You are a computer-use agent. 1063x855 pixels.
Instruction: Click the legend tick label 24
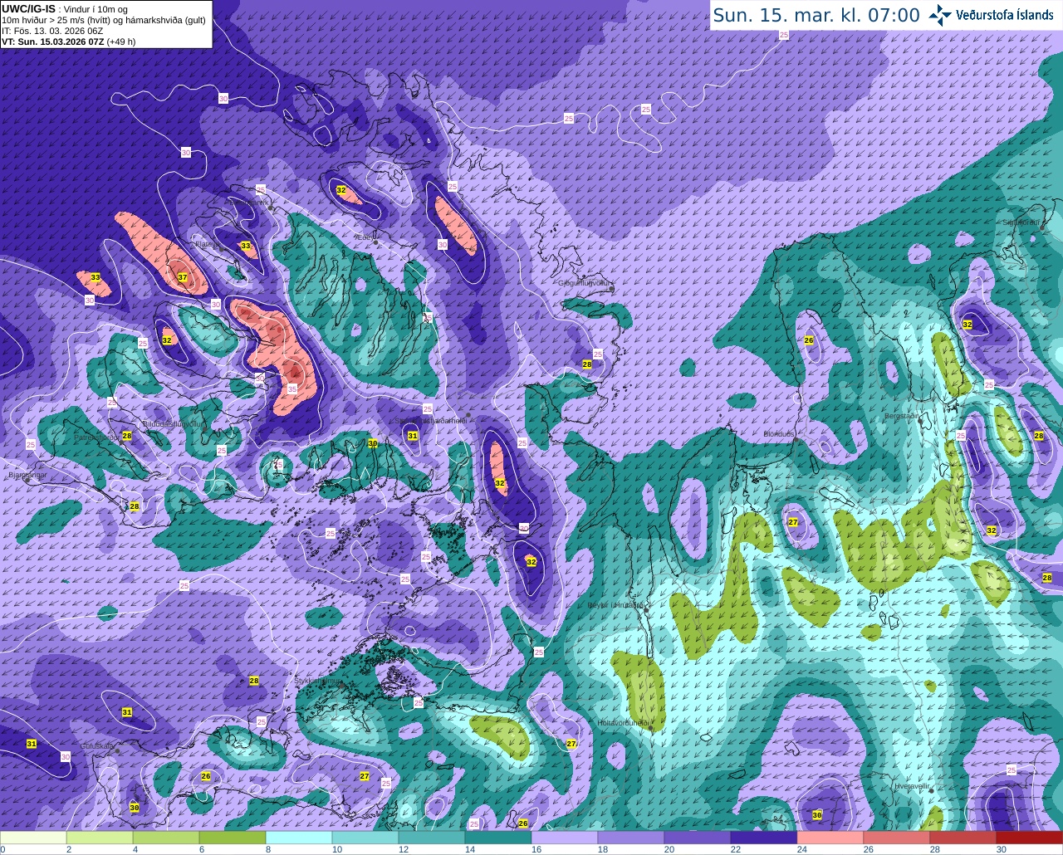[801, 849]
